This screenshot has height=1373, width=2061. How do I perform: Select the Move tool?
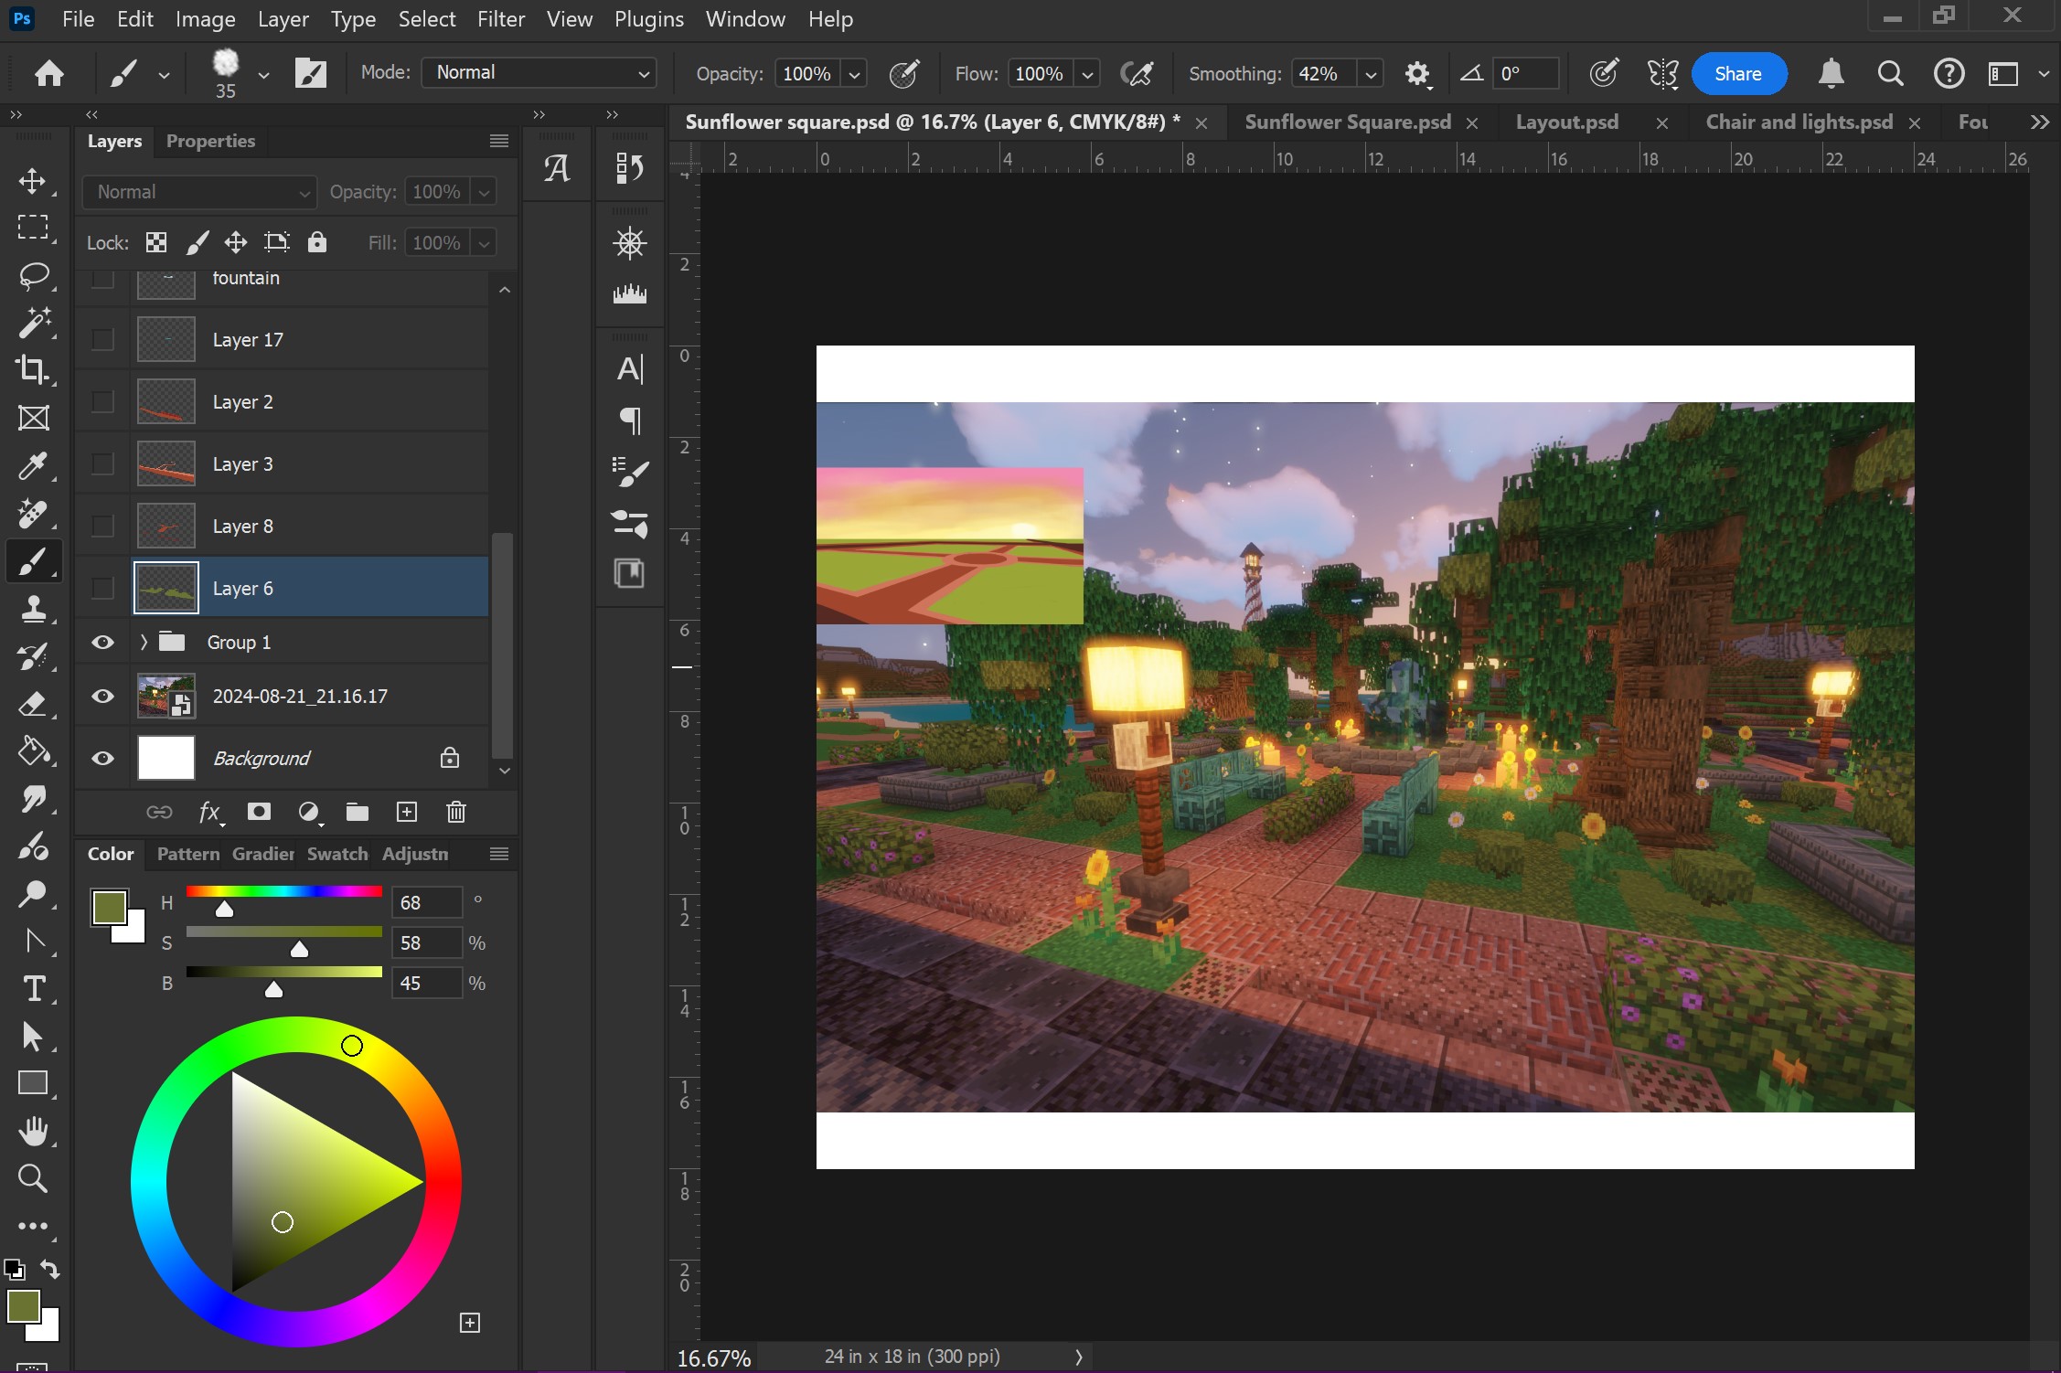pyautogui.click(x=33, y=180)
